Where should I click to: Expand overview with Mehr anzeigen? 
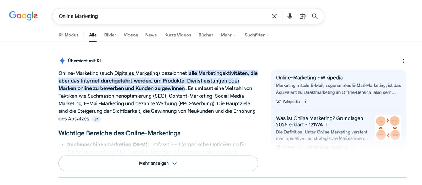click(158, 164)
